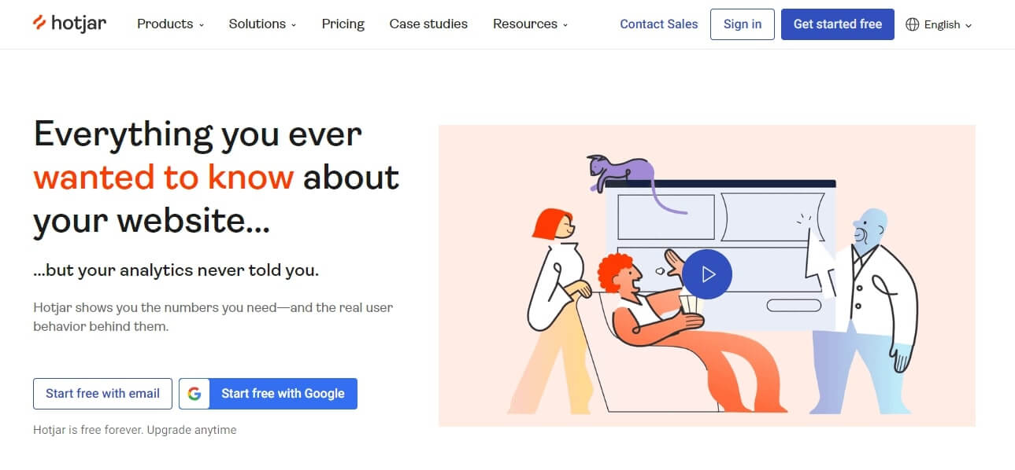Click the Google 'G' logo icon
1015x470 pixels.
pyautogui.click(x=194, y=394)
